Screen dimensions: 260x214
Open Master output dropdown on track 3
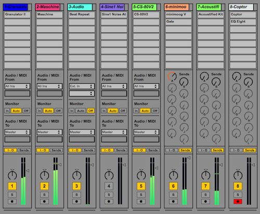coord(82,132)
